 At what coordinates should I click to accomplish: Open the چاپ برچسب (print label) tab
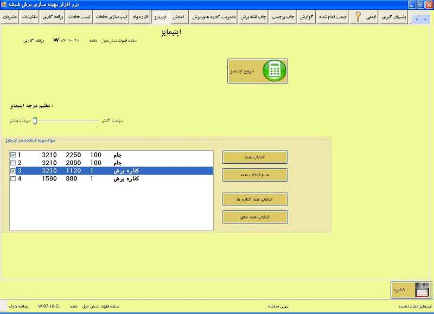coord(283,17)
